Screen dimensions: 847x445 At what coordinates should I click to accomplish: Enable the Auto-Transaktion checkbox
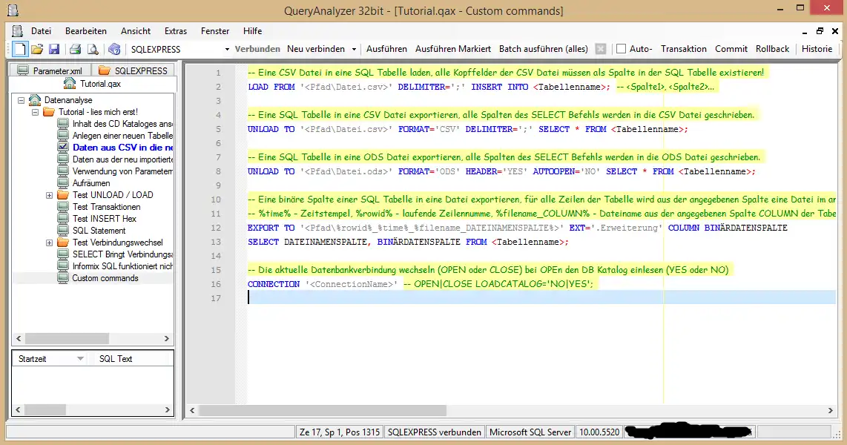pyautogui.click(x=622, y=49)
